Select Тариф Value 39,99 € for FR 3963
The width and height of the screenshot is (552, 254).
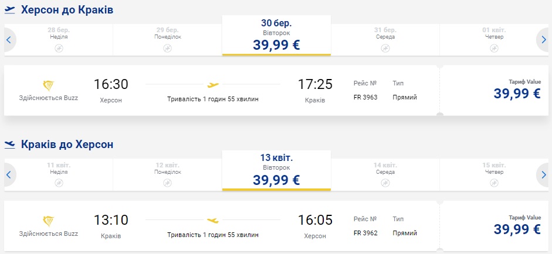tap(517, 90)
